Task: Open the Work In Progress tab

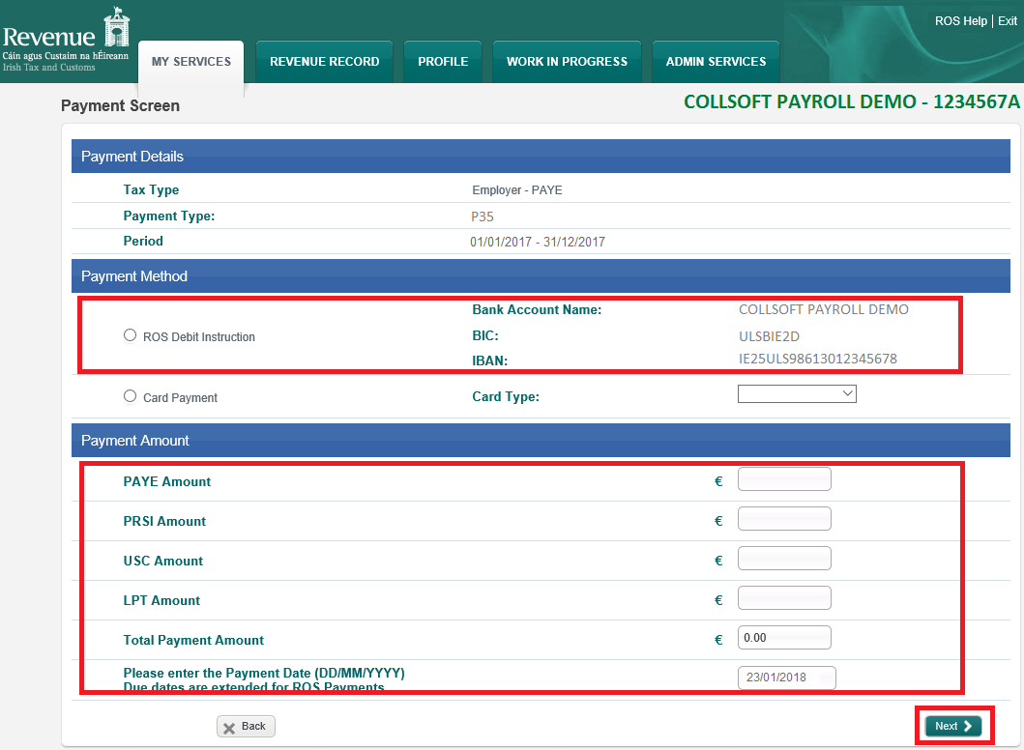Action: point(567,62)
